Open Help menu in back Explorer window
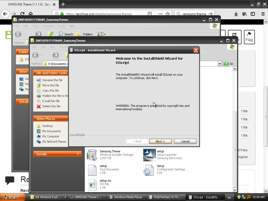The image size is (268, 201). (x=72, y=26)
